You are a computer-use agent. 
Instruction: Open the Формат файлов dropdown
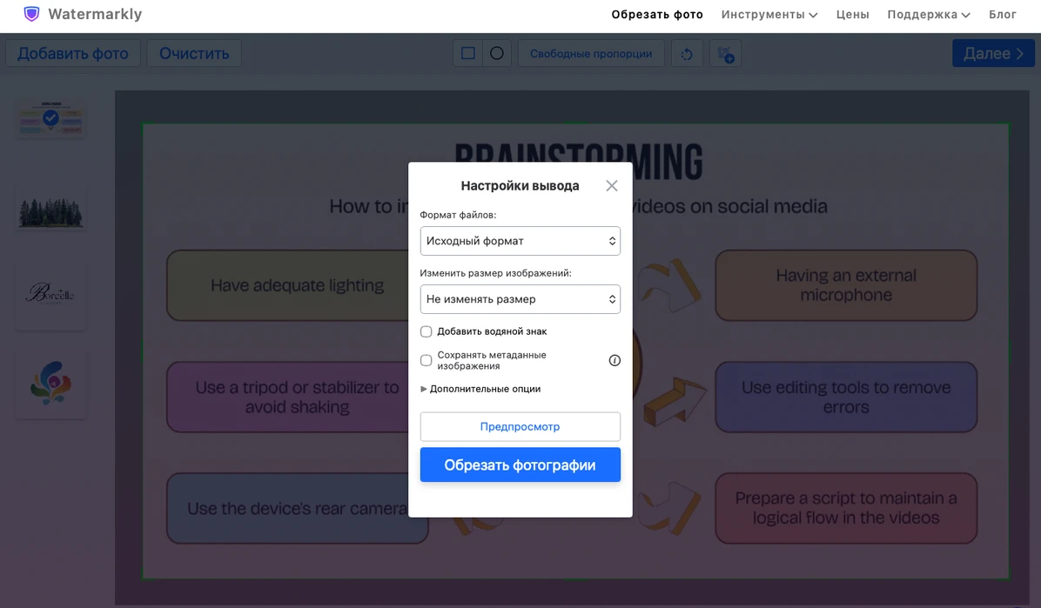point(520,241)
